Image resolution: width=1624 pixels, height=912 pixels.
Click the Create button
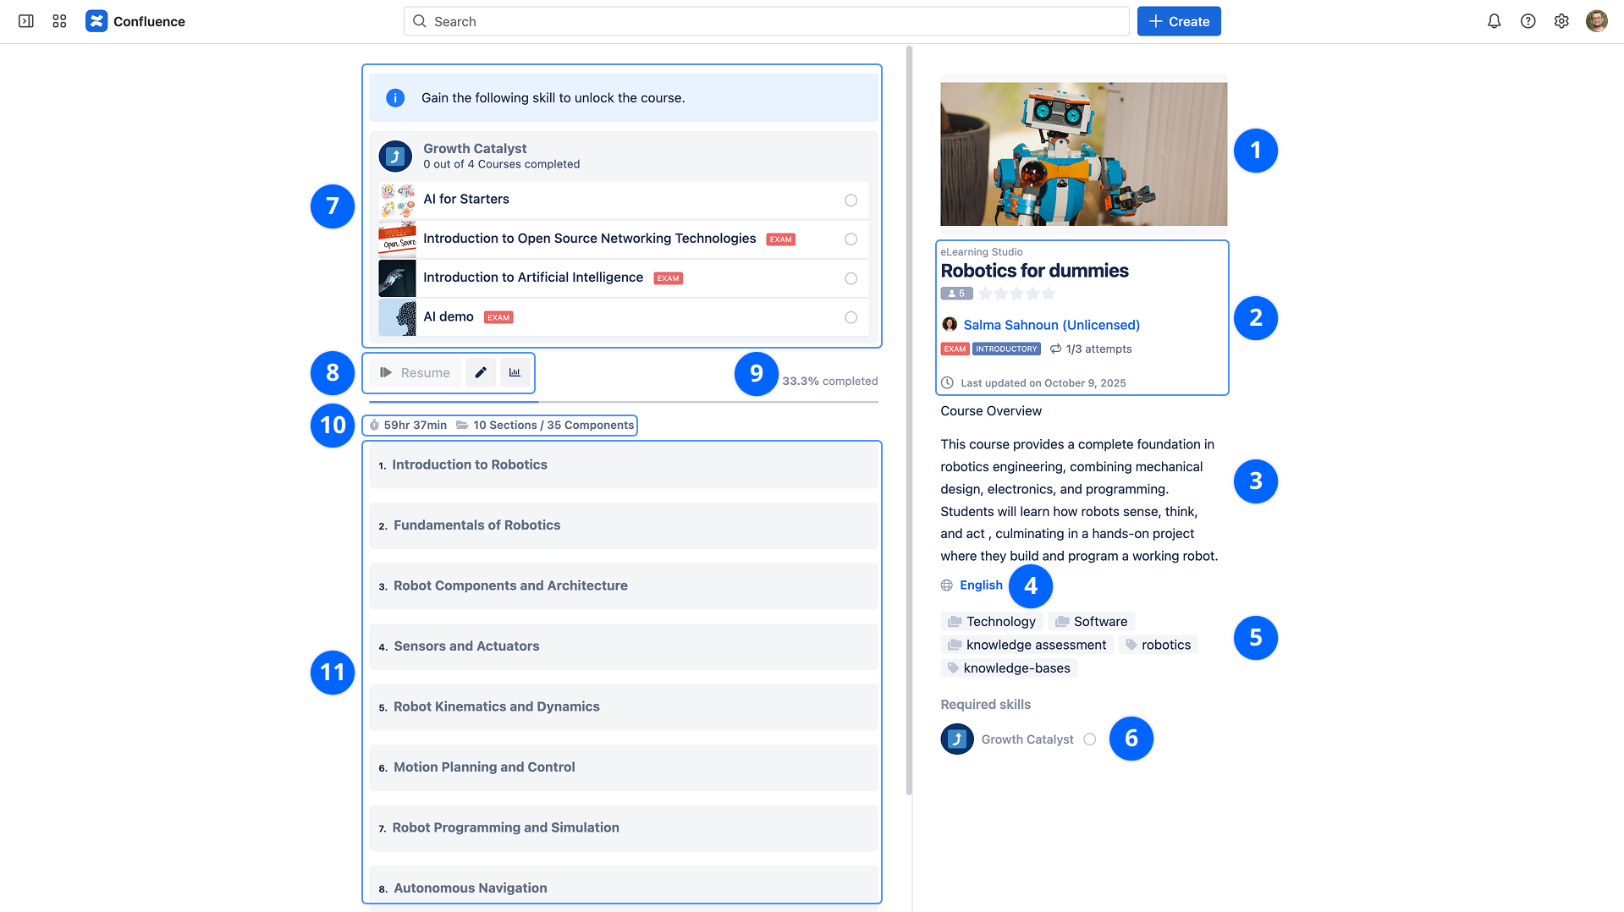pos(1178,21)
